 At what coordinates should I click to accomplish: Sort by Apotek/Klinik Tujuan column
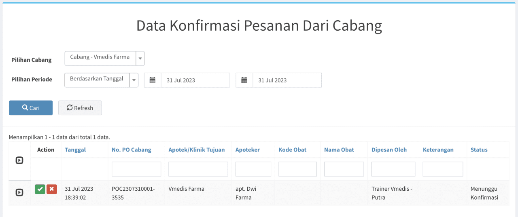click(196, 150)
